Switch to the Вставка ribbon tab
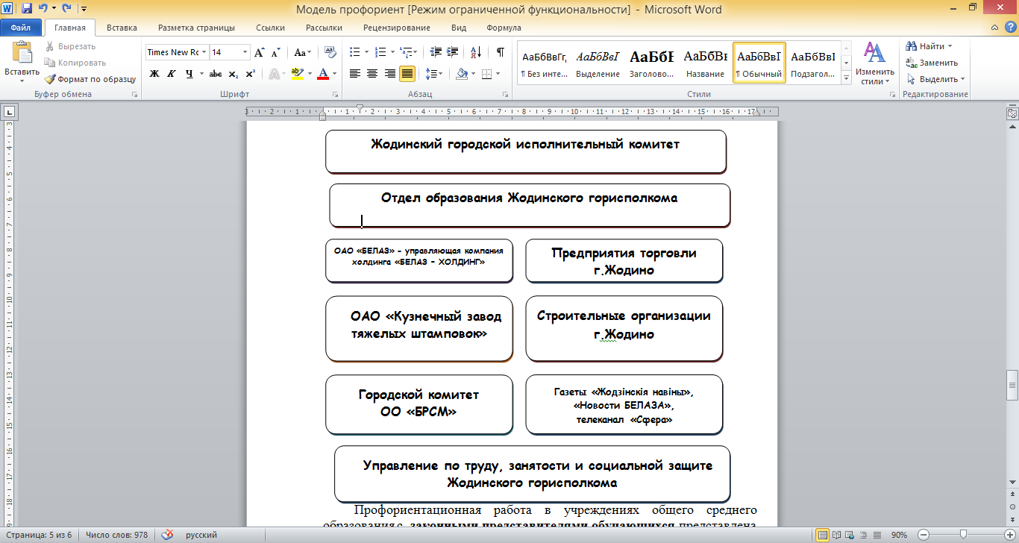The image size is (1019, 543). click(122, 28)
